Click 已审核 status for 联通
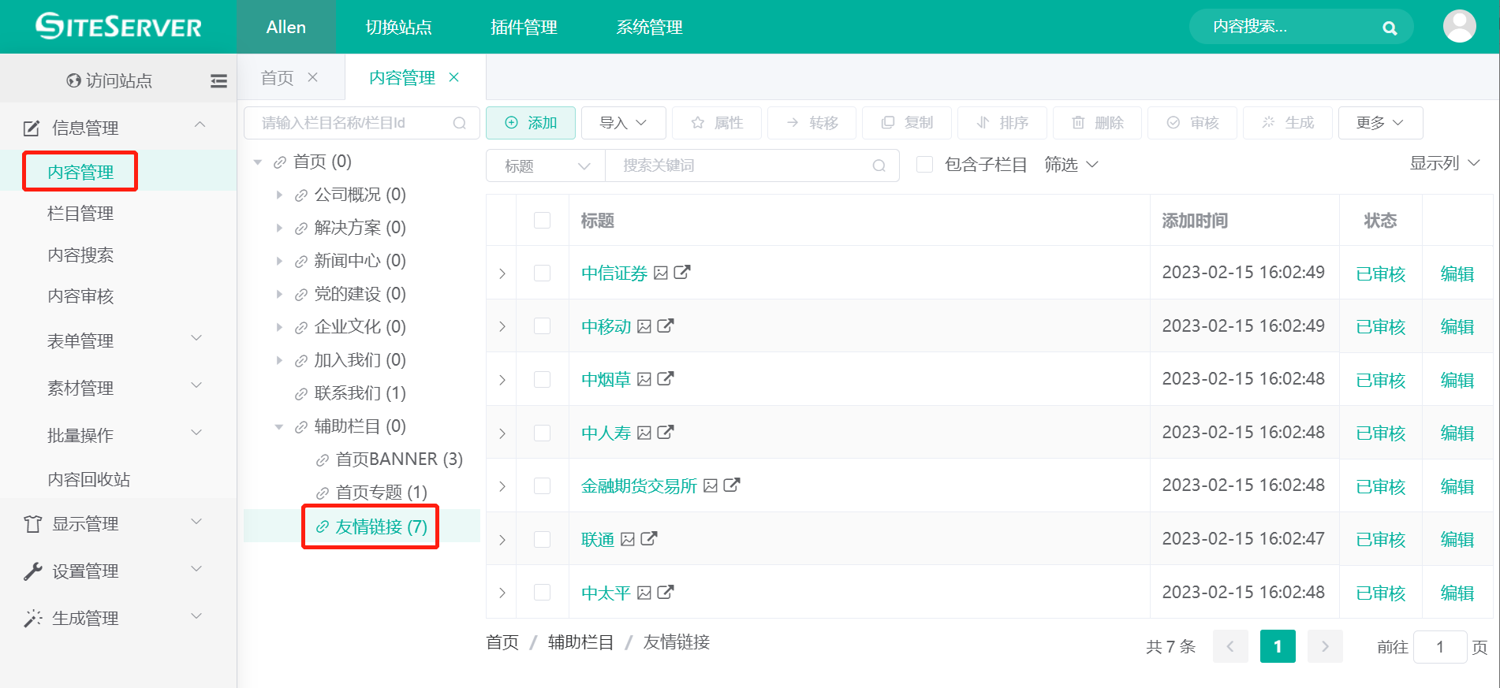This screenshot has height=688, width=1500. click(x=1380, y=540)
